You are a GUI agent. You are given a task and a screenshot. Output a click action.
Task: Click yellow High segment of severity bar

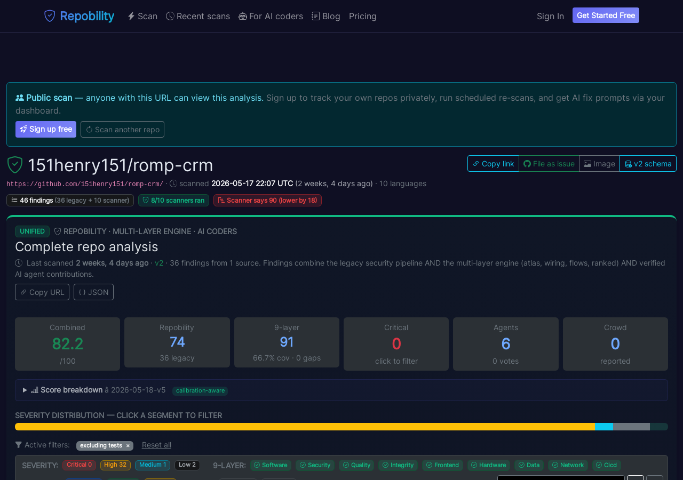[305, 427]
